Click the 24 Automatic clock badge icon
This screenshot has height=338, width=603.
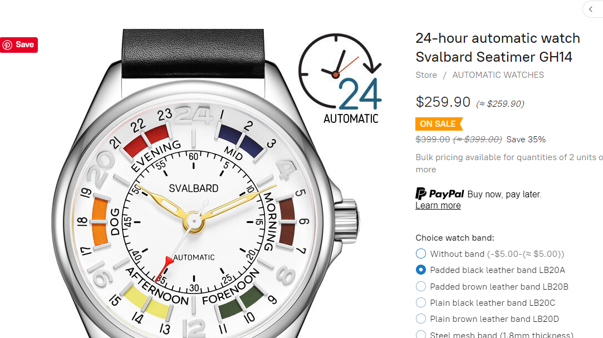click(x=340, y=79)
